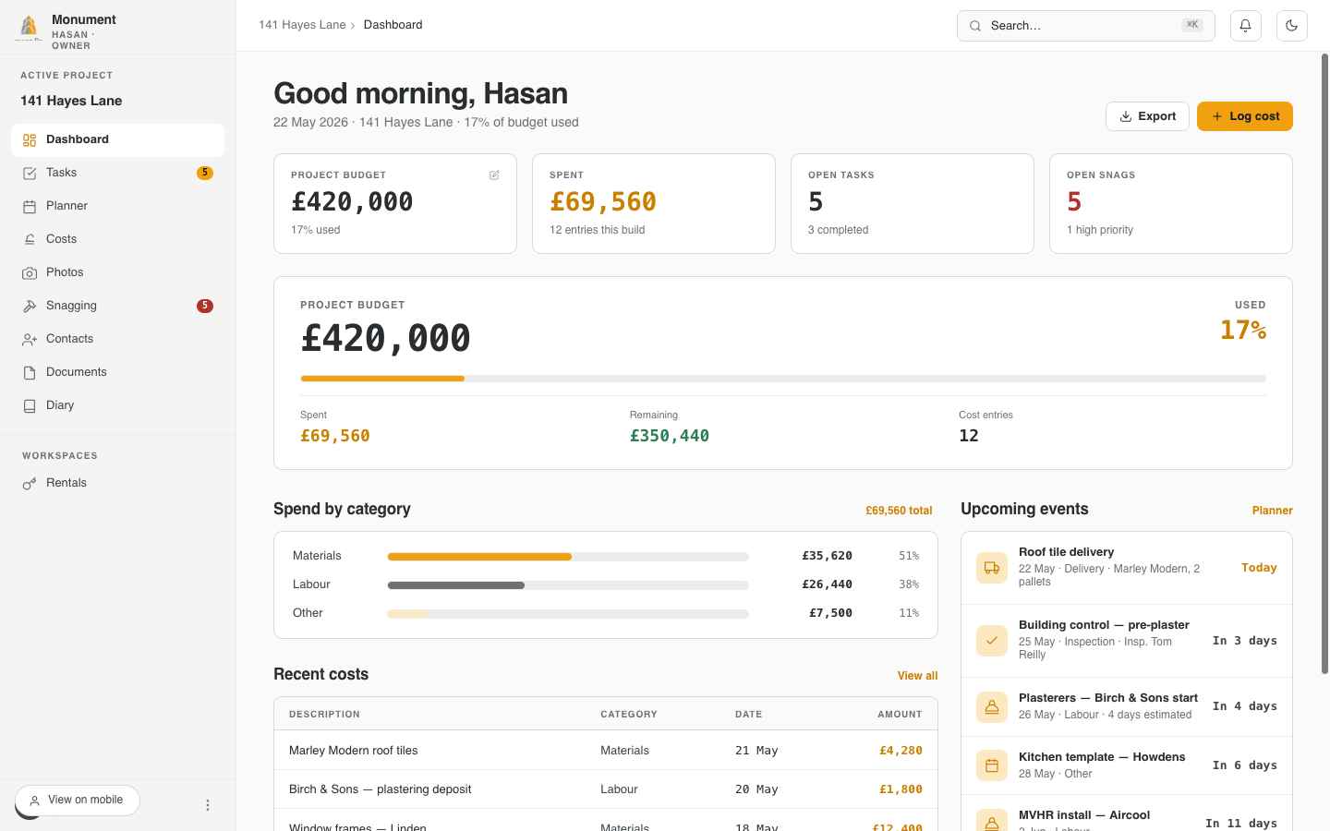The height and width of the screenshot is (831, 1330).
Task: Click View all recent costs
Action: pos(917,676)
